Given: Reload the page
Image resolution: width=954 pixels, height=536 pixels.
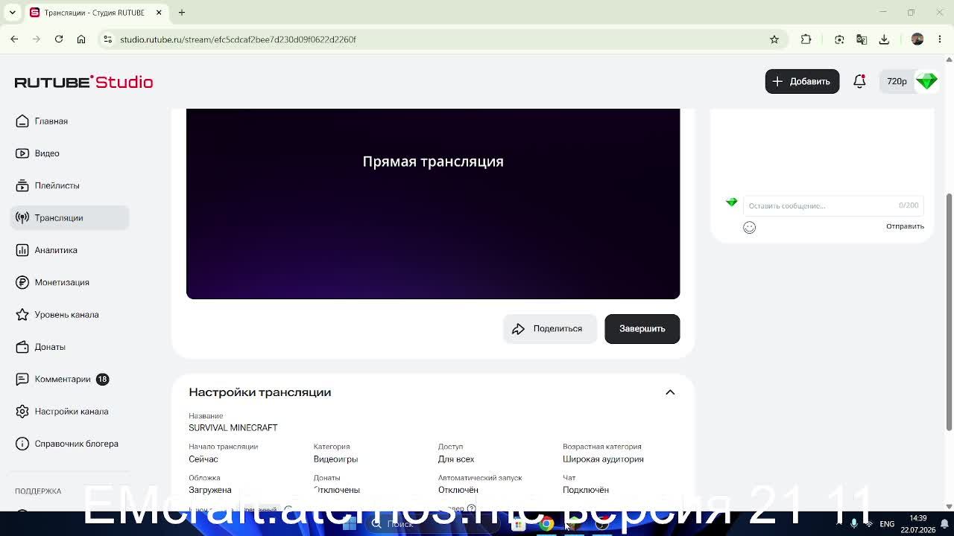Looking at the screenshot, I should pos(59,39).
